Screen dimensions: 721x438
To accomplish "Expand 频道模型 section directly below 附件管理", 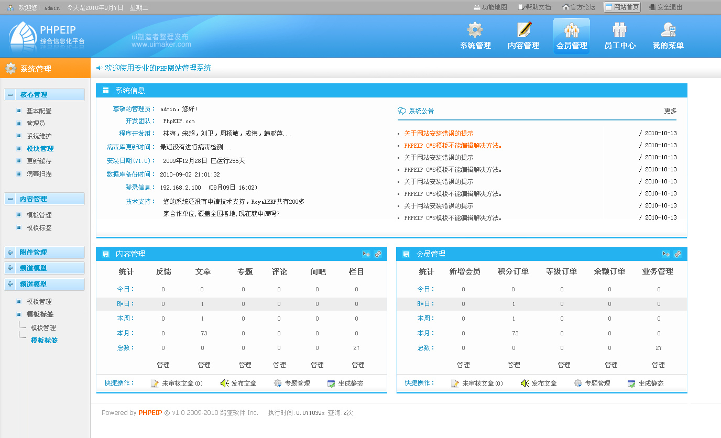I will (10, 268).
